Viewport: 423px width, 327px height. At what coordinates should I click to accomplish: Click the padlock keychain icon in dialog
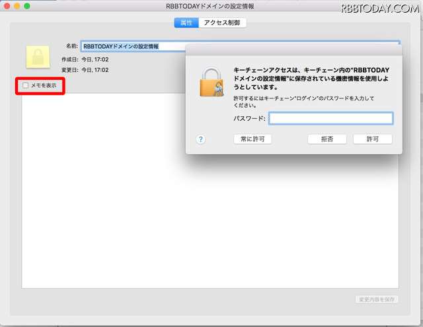(211, 82)
